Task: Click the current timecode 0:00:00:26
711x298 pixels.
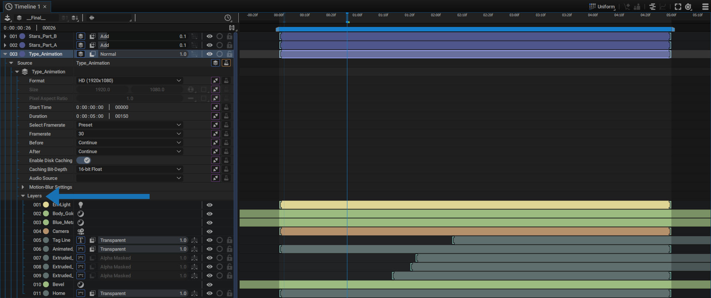Action: [x=17, y=28]
